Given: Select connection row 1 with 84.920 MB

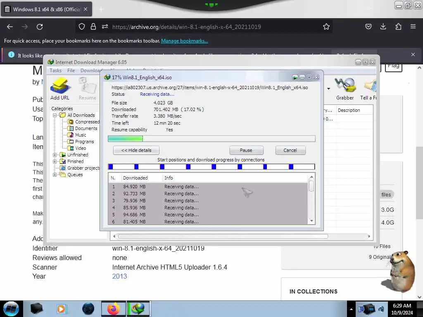Looking at the screenshot, I should tap(208, 187).
